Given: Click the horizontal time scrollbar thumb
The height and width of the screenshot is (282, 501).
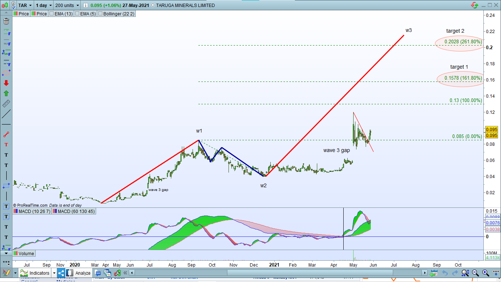Looking at the screenshot, I should (x=311, y=273).
